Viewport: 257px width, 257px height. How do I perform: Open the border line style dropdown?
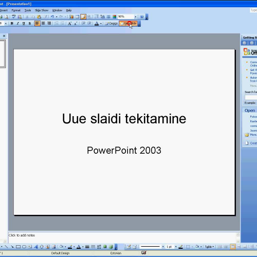tap(163, 247)
